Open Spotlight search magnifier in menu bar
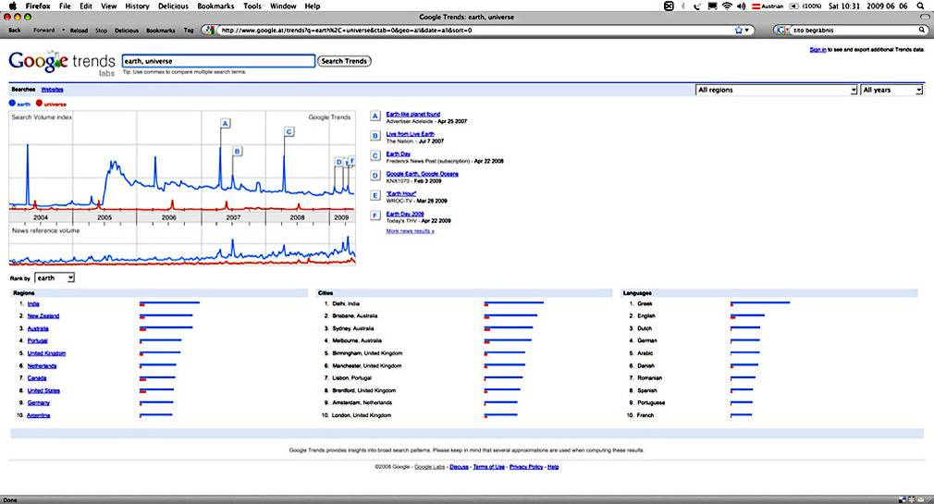 coord(921,6)
